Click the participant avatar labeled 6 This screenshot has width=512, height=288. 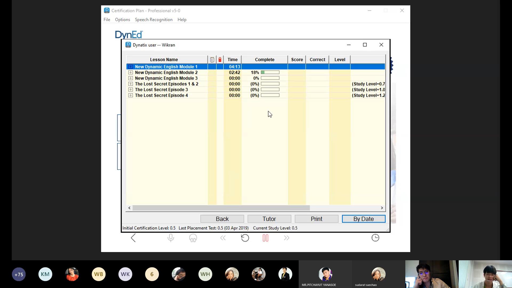pyautogui.click(x=152, y=274)
